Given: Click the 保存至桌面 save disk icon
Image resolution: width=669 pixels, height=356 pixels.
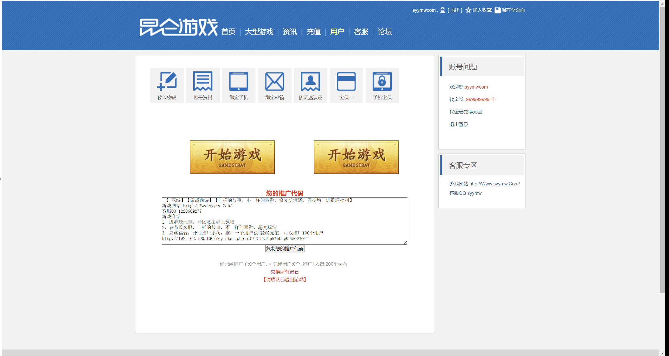Looking at the screenshot, I should tap(497, 10).
